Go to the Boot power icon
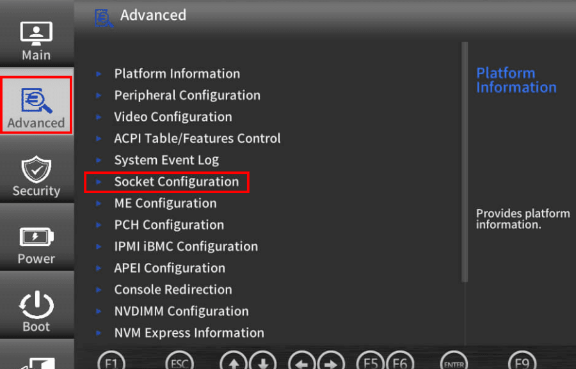 [x=36, y=304]
